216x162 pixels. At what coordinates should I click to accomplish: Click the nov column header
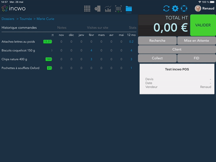[61, 35]
